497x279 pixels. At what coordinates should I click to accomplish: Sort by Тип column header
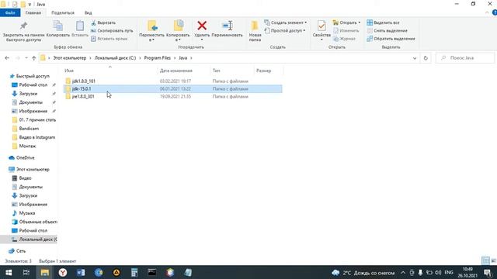216,71
